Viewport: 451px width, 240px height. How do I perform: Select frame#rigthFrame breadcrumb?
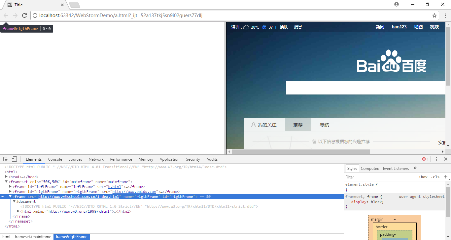(x=72, y=237)
